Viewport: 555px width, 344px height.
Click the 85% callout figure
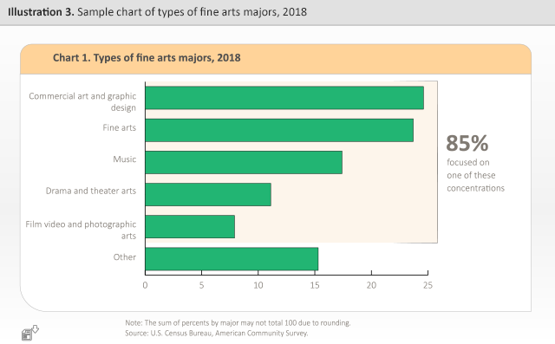tap(467, 143)
